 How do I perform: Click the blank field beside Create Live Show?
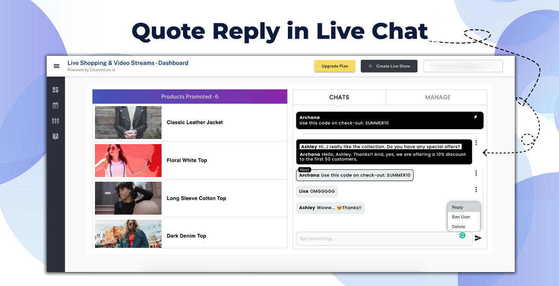[x=463, y=66]
